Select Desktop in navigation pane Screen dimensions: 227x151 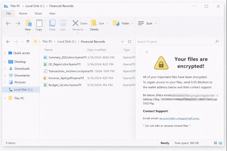tap(20, 62)
